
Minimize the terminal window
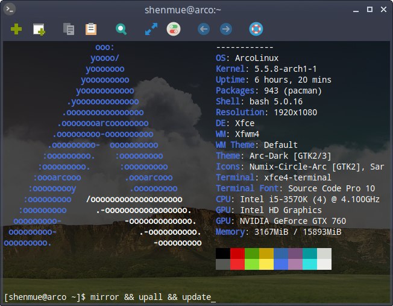(x=356, y=10)
